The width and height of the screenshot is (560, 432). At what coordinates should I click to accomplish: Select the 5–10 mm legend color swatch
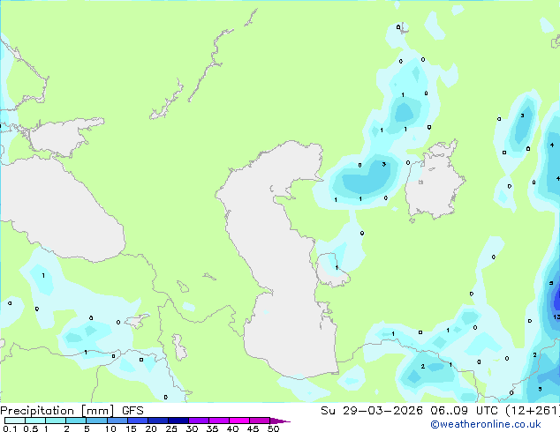pos(96,421)
